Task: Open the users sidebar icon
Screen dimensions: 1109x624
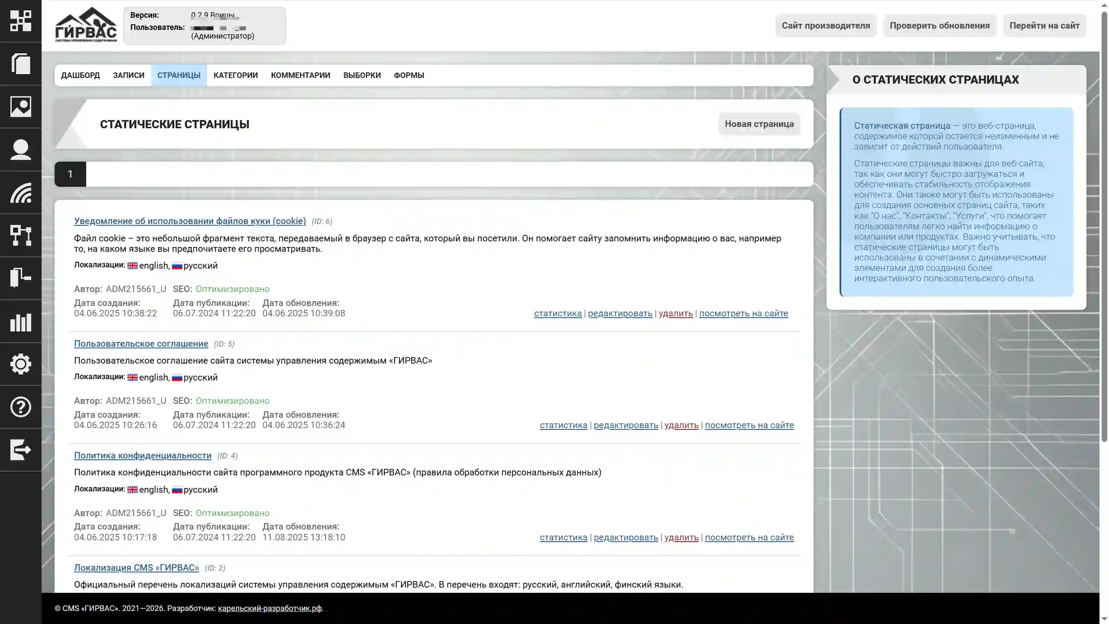Action: 20,149
